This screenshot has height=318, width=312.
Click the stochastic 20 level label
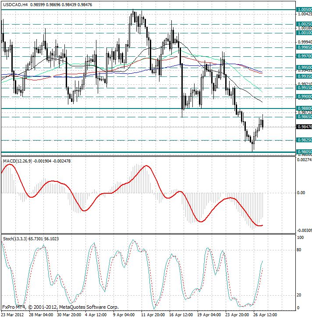tap(299, 295)
